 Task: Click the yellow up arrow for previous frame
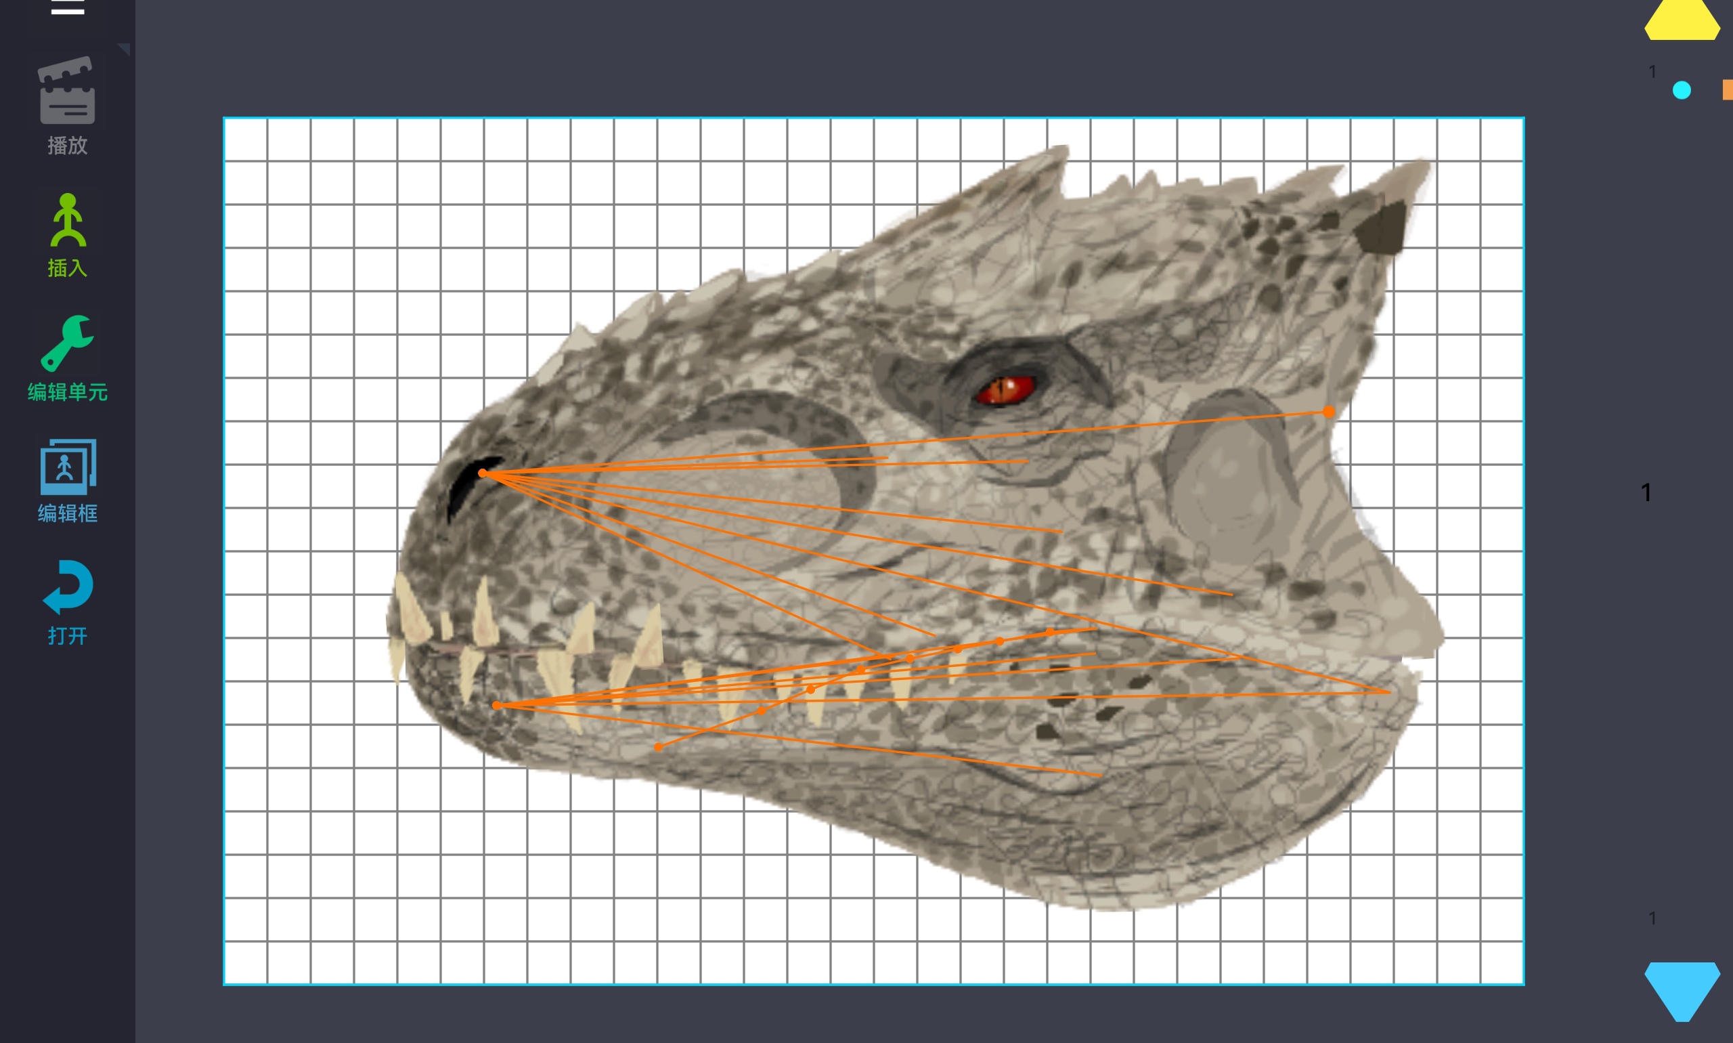1682,21
